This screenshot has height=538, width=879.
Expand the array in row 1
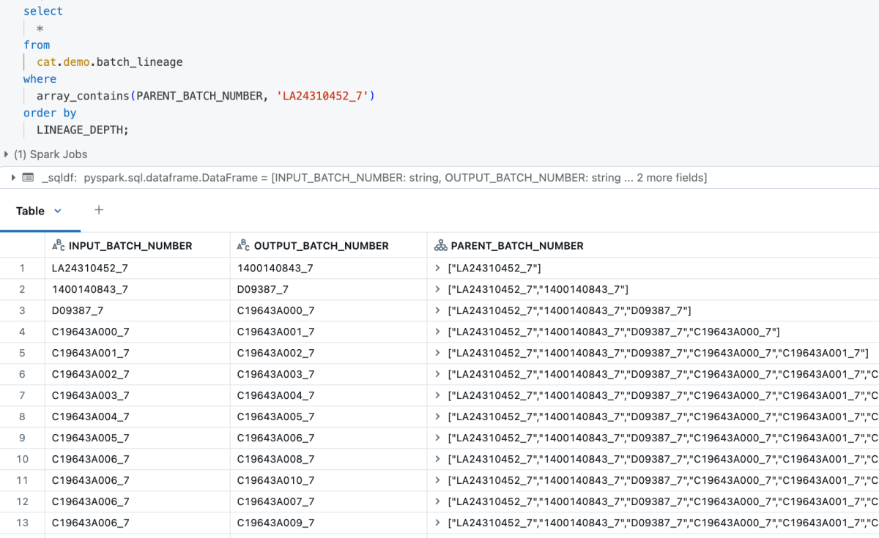[438, 269]
